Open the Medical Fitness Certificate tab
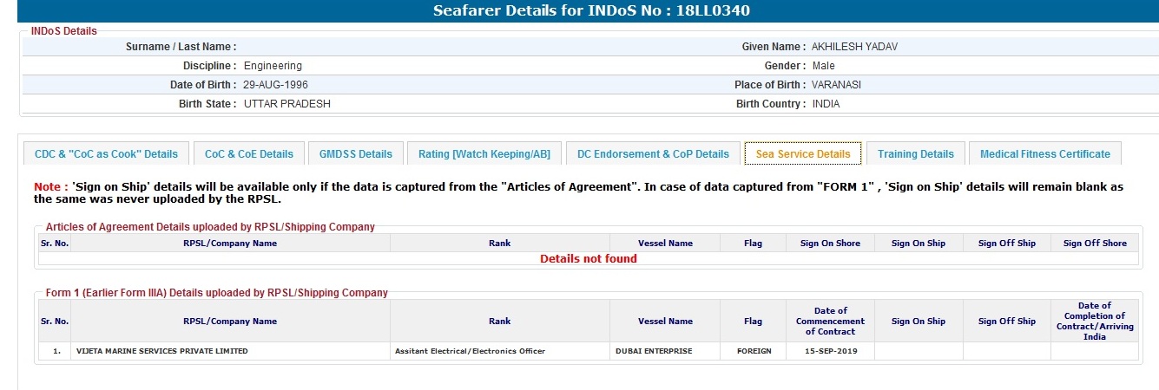The image size is (1159, 390). 1044,154
